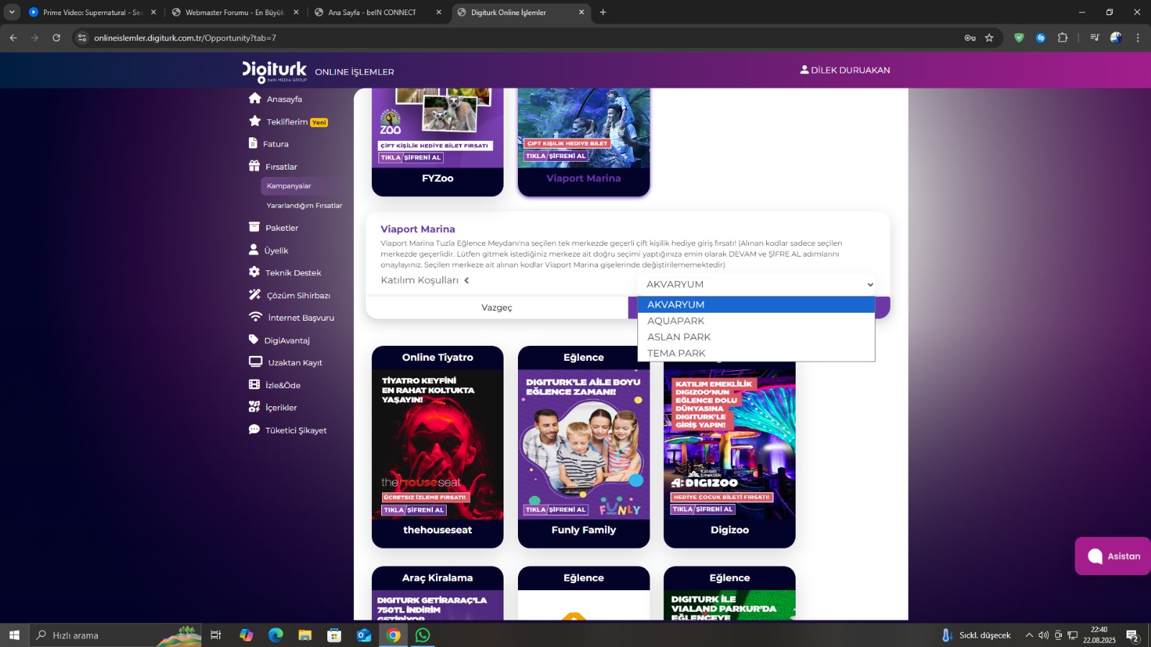This screenshot has width=1151, height=647.
Task: Reload the Digiturk page
Action: (56, 38)
